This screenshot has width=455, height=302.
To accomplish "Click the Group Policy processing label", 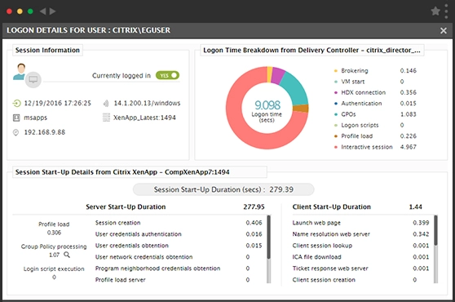I will 54,246.
